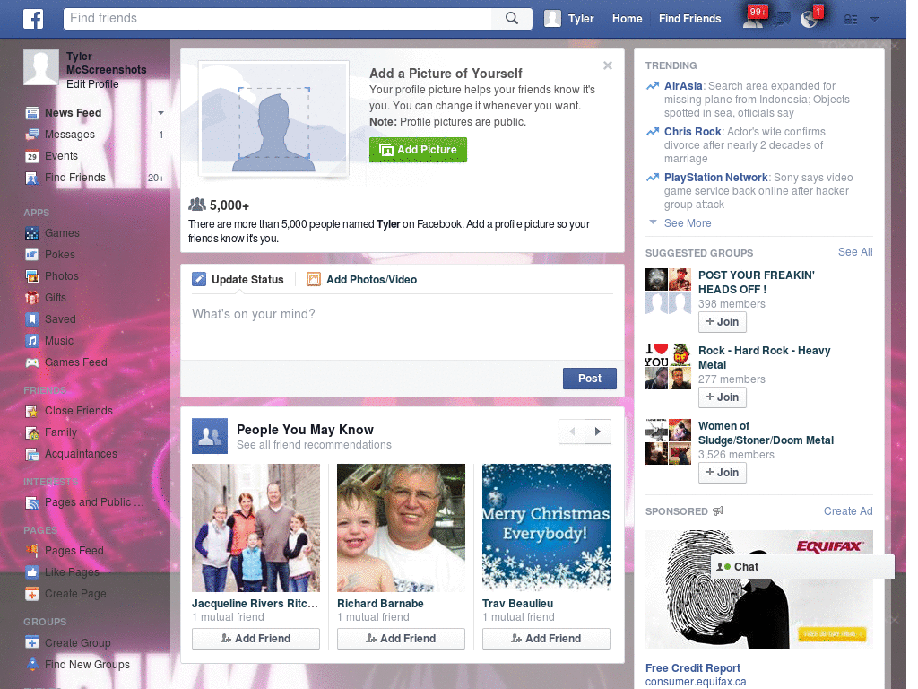This screenshot has height=689, width=918.
Task: Open the Chat bar
Action: pyautogui.click(x=802, y=567)
